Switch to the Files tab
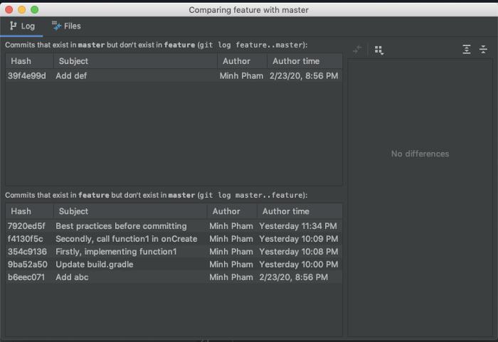The image size is (498, 342). (x=66, y=26)
